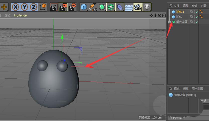Toggle the X axis lock
Screen dimensions: 209x121
tap(16, 7)
